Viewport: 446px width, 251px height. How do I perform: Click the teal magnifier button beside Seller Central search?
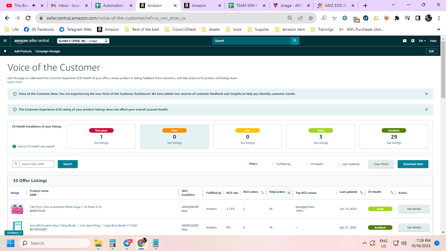pos(295,41)
